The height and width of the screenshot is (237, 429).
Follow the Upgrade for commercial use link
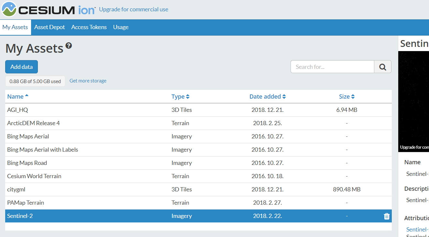tap(134, 9)
